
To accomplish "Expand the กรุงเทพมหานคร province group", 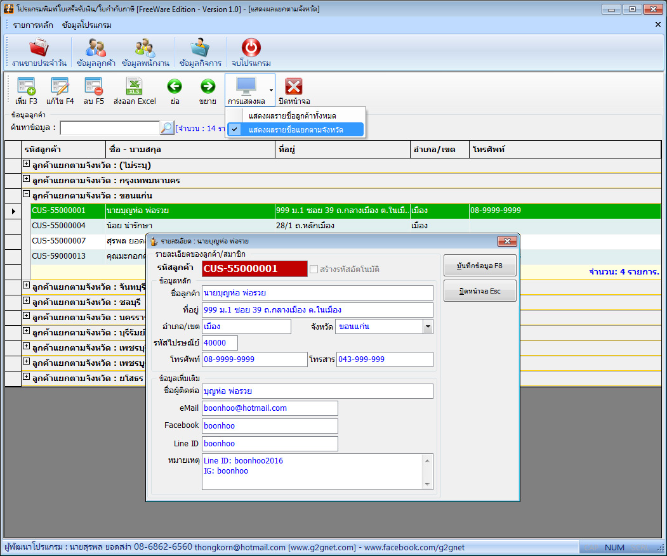I will [x=27, y=179].
